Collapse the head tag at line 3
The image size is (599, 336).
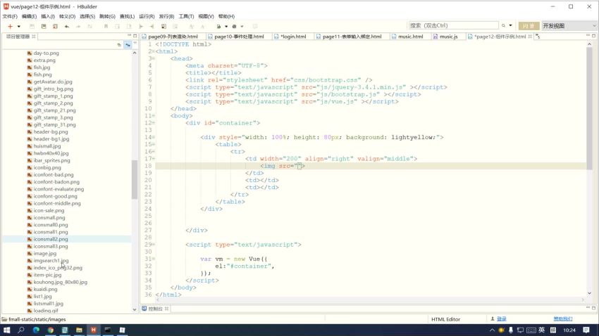click(x=154, y=58)
